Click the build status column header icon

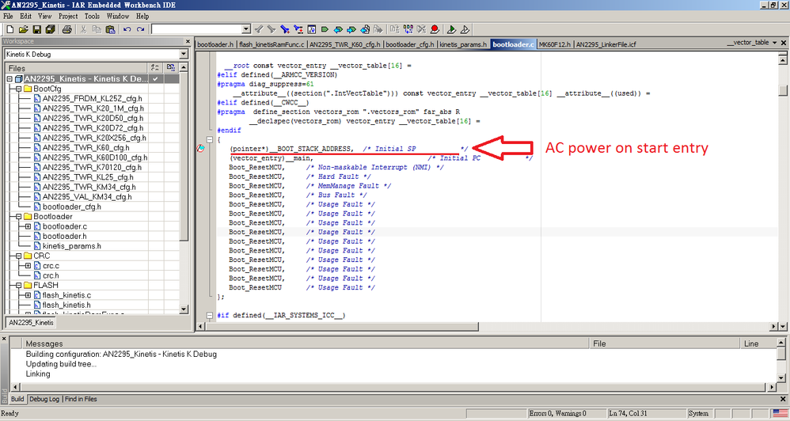(155, 67)
